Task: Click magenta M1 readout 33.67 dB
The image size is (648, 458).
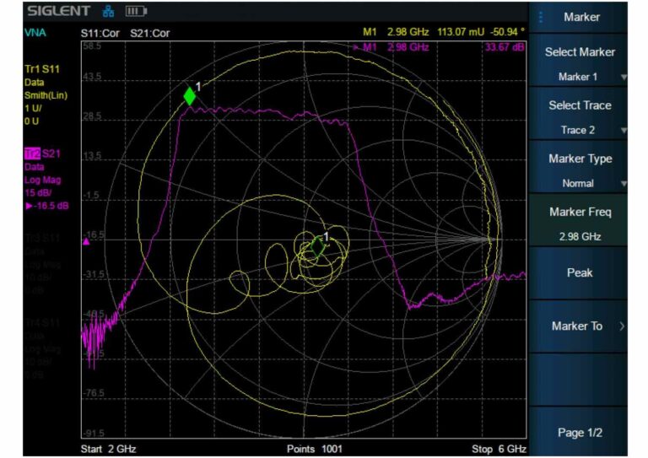Action: pos(505,46)
